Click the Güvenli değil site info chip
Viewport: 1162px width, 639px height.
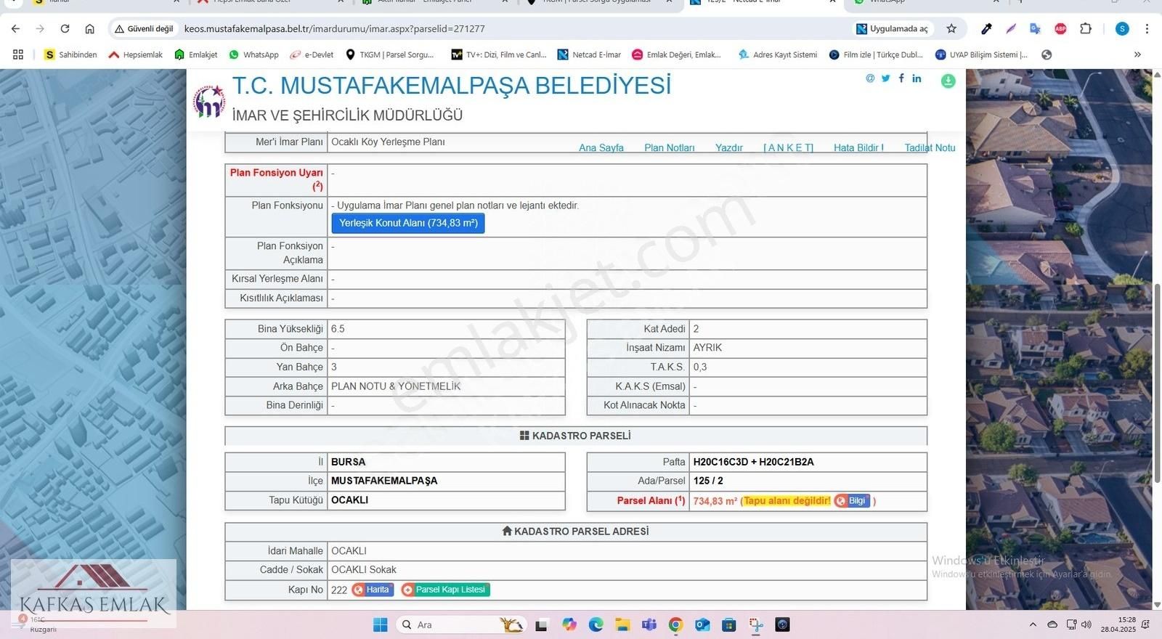coord(144,28)
